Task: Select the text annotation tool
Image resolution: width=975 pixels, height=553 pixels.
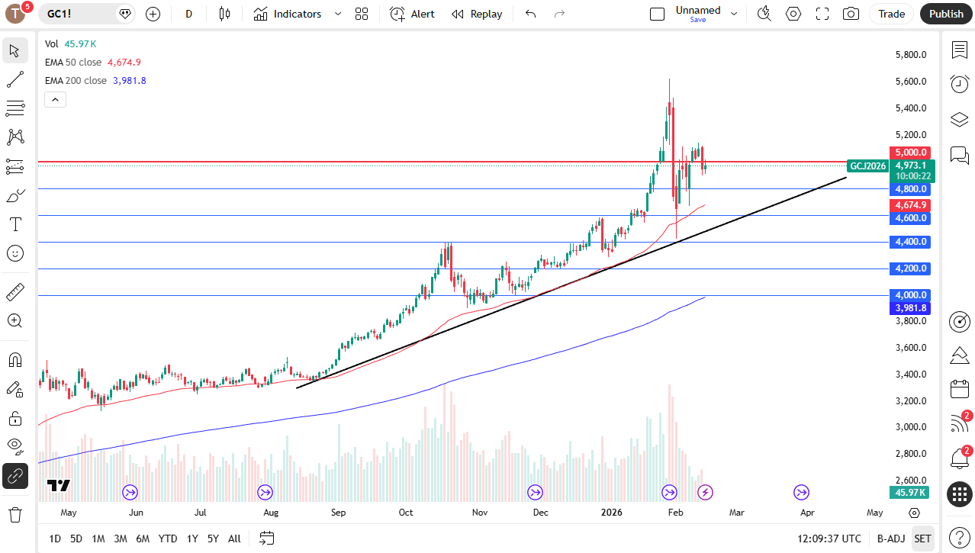Action: (x=14, y=224)
